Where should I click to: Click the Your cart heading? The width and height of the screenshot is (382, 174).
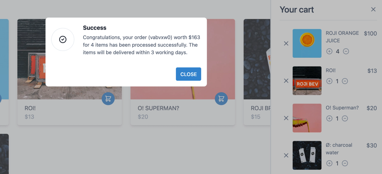tap(297, 10)
